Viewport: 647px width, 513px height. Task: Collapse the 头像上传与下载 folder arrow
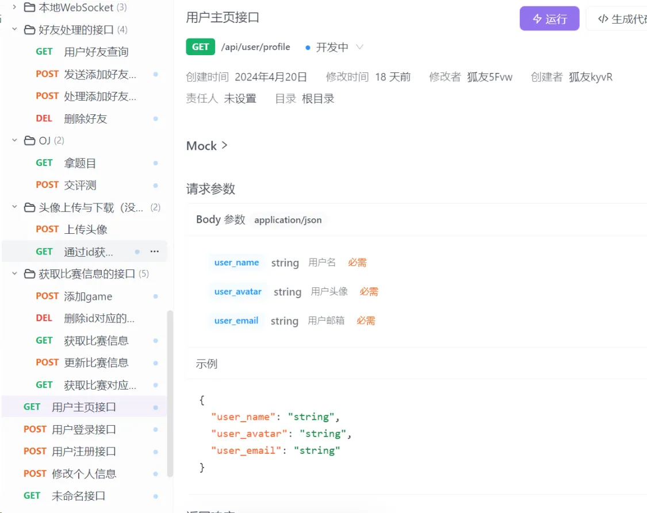pyautogui.click(x=14, y=207)
